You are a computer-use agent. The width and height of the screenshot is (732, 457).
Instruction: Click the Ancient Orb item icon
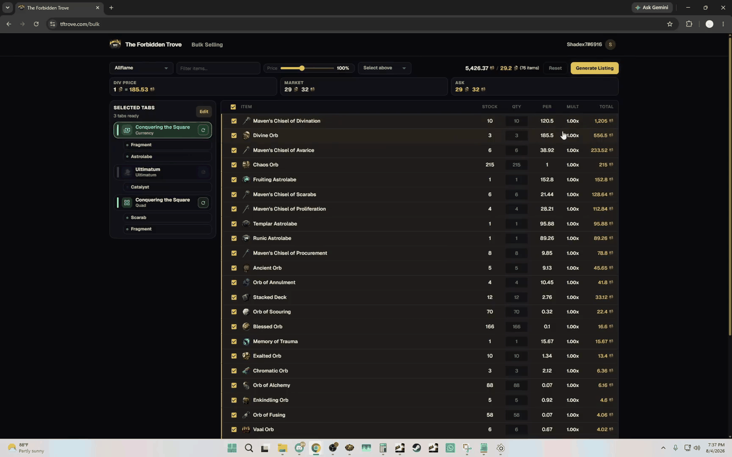[x=246, y=268]
